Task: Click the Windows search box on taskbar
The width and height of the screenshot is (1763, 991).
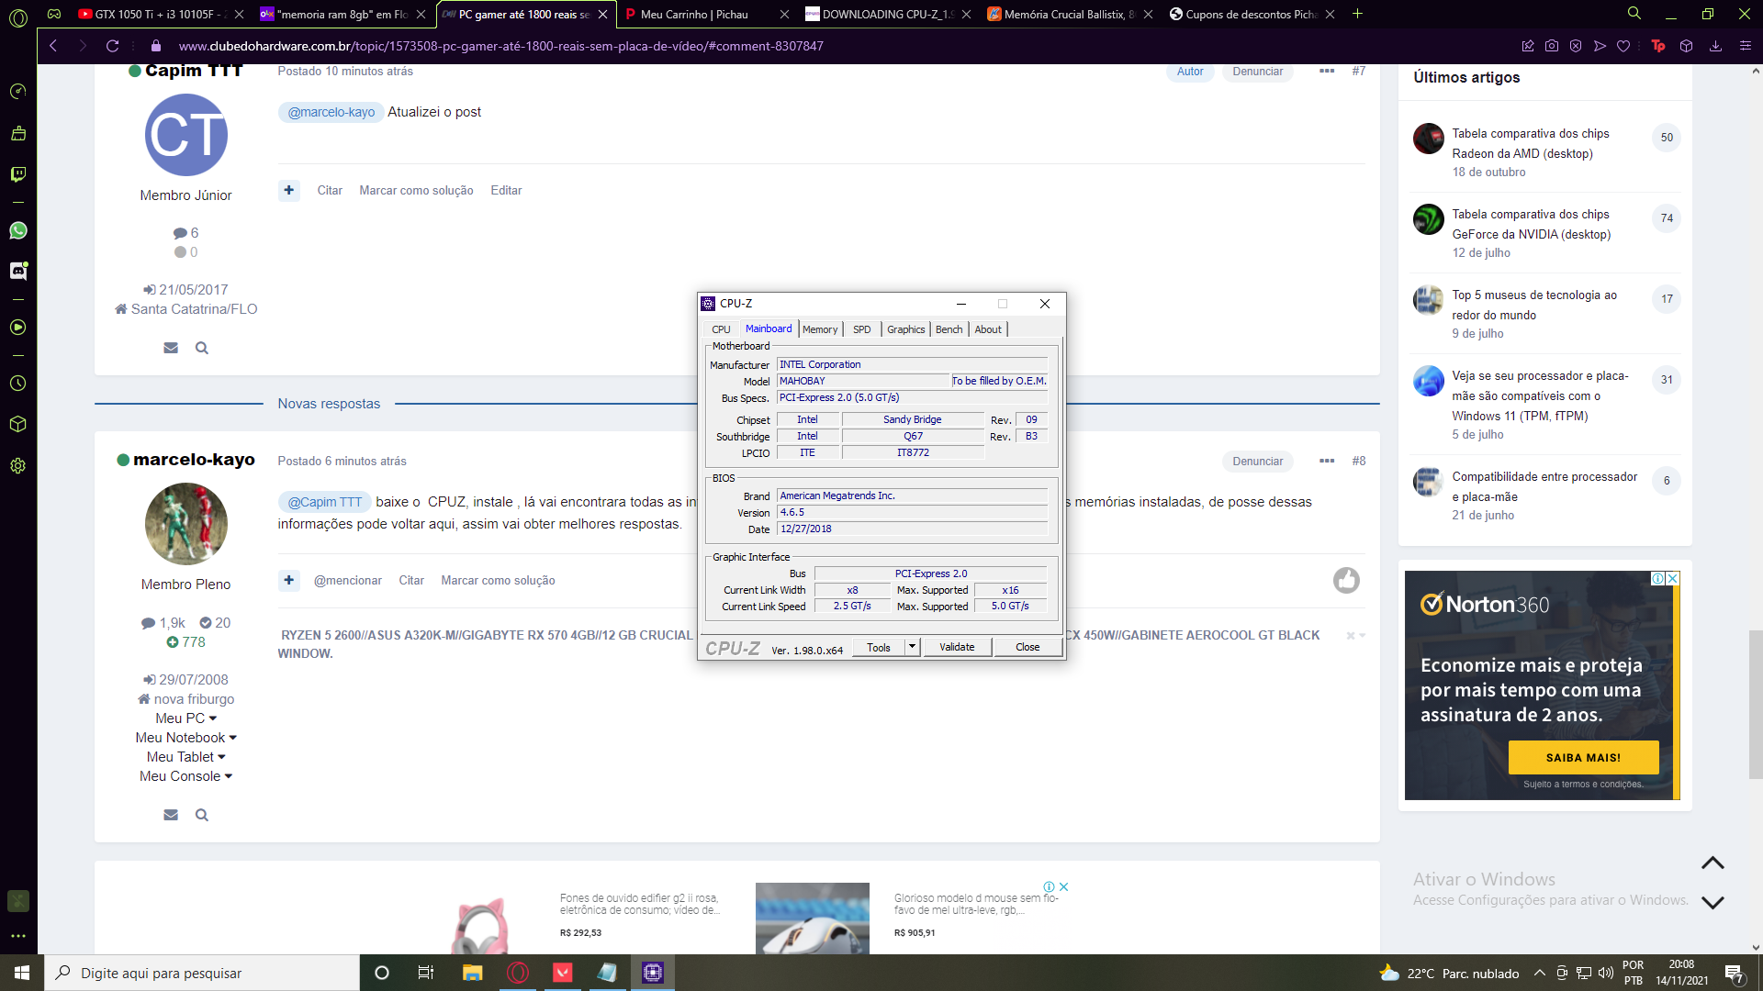Action: (x=202, y=973)
